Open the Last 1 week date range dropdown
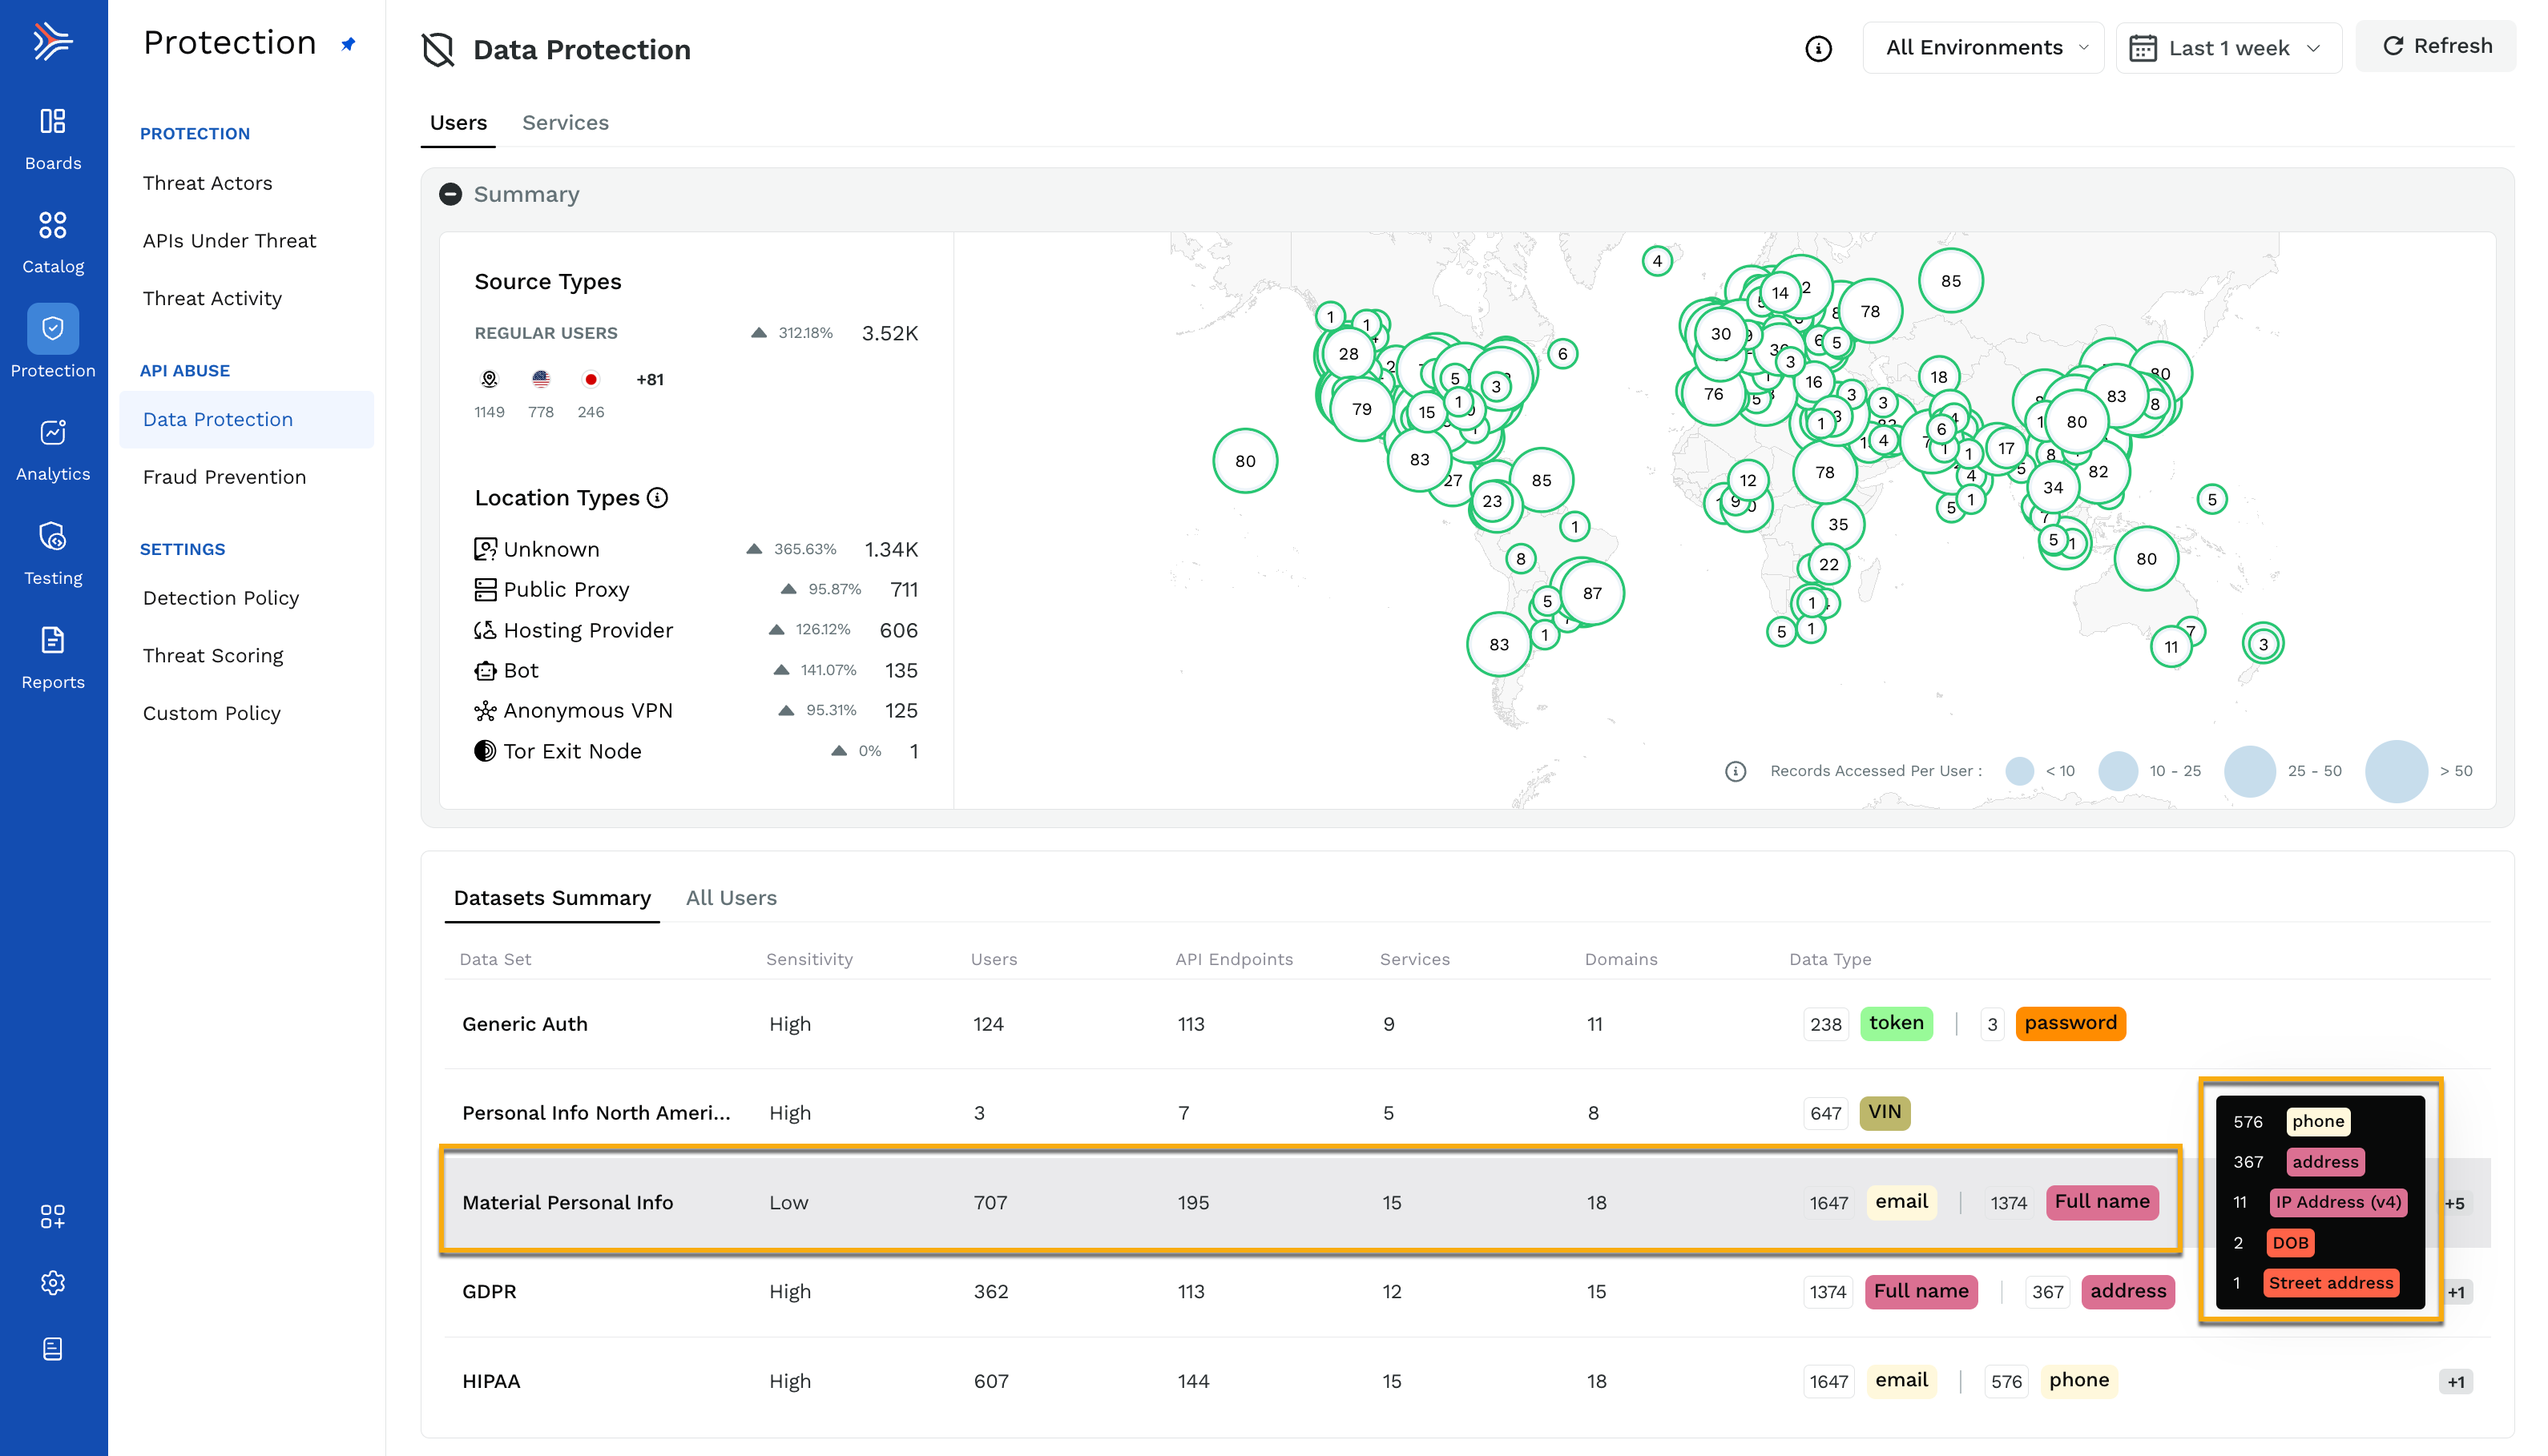Viewport: 2548px width, 1456px height. (2229, 48)
